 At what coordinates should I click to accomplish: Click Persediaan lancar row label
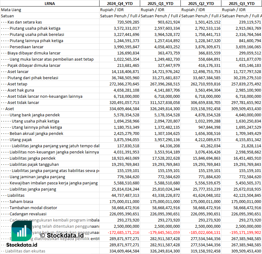point(26,47)
